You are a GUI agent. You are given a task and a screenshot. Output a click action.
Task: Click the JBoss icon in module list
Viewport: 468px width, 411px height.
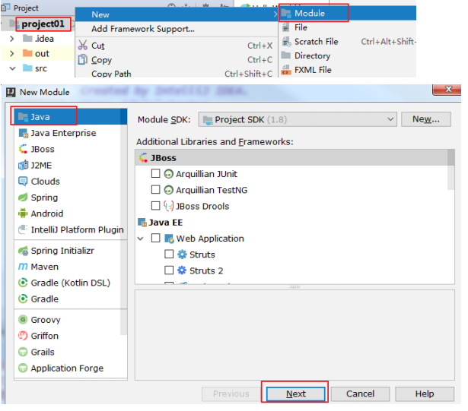23,149
